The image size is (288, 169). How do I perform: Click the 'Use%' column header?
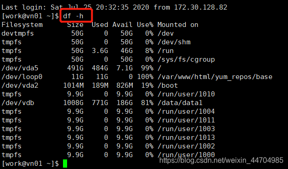(x=145, y=25)
